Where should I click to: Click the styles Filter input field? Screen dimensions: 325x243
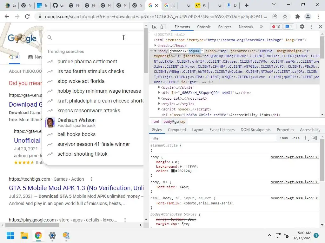[x=214, y=138]
